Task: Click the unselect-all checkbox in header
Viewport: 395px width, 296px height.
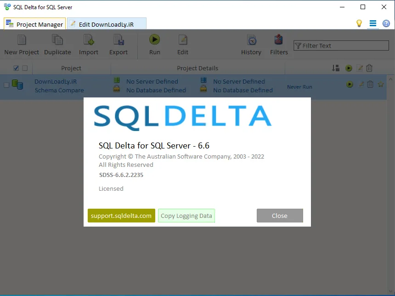Action: [25, 68]
